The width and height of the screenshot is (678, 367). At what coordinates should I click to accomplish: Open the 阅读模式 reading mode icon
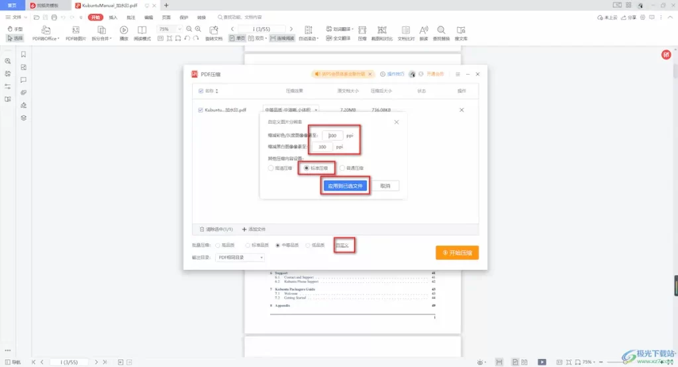(x=142, y=30)
